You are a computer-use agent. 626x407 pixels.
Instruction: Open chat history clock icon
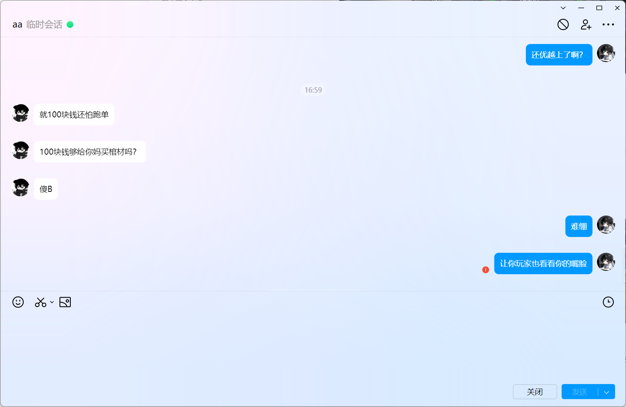608,302
